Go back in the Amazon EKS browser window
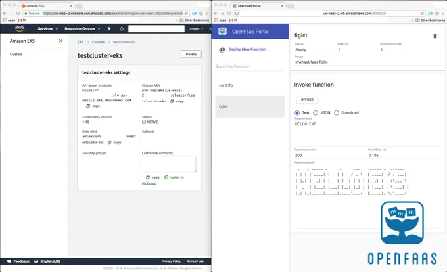Viewport: 447px width, 272px height. pos(5,13)
